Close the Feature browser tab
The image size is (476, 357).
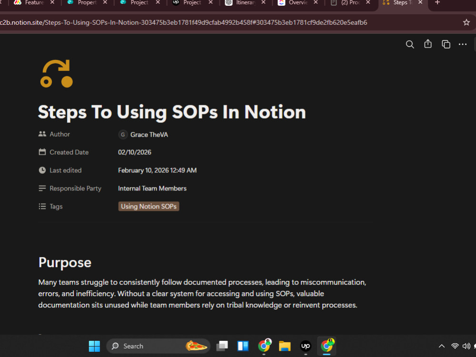coord(52,2)
